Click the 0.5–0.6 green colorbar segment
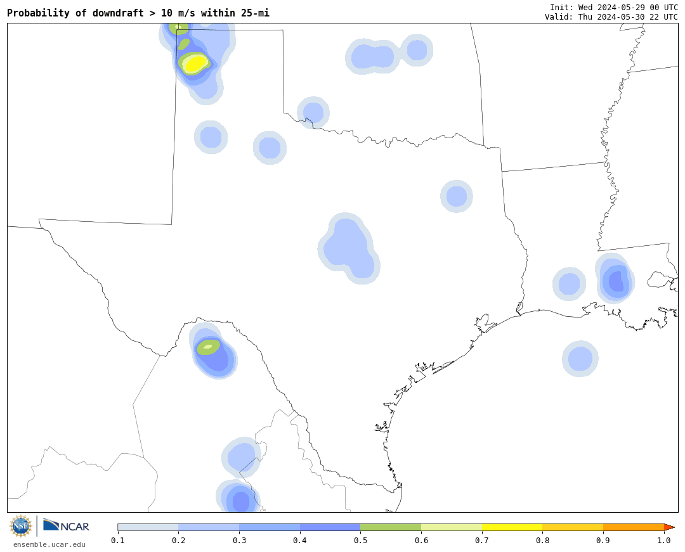685x552 pixels. [x=391, y=527]
